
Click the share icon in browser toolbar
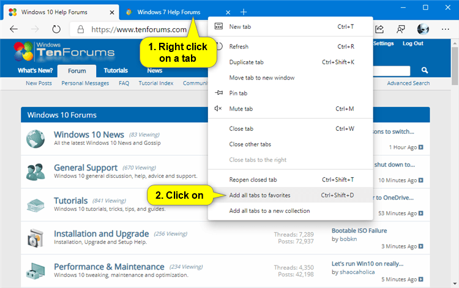379,29
